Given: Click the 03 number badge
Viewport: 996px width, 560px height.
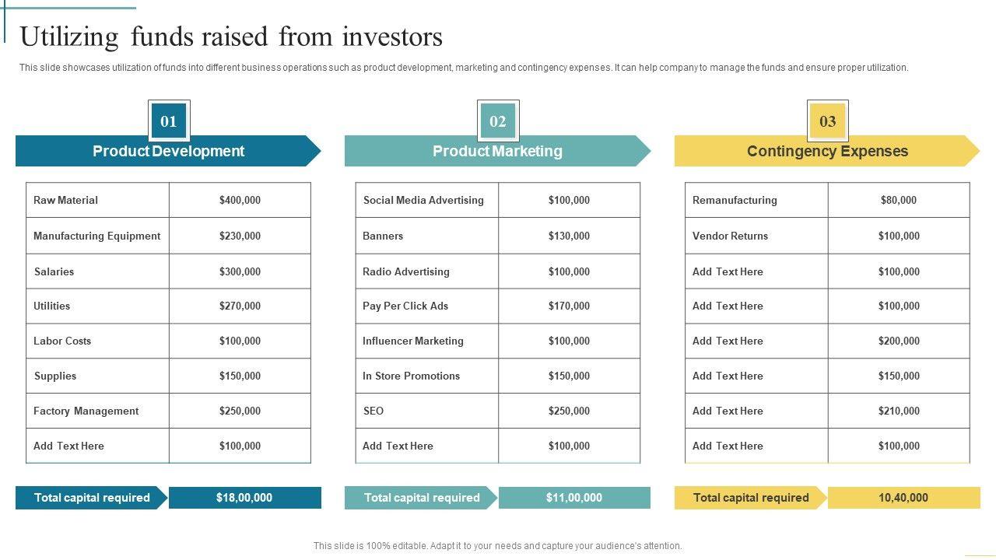Looking at the screenshot, I should click(x=827, y=121).
